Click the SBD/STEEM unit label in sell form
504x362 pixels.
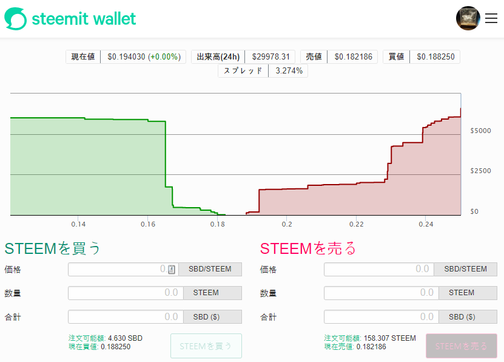465,269
